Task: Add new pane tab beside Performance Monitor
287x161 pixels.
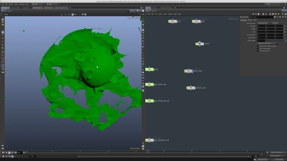Action: 175,8
